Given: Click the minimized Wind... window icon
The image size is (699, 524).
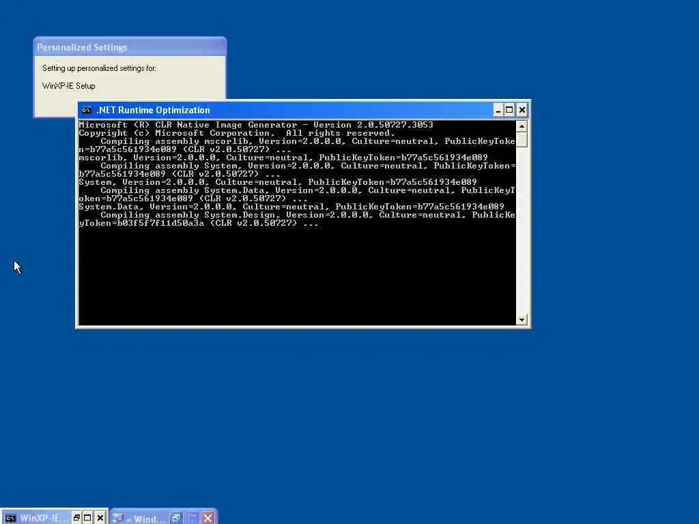Looking at the screenshot, I should point(117,518).
